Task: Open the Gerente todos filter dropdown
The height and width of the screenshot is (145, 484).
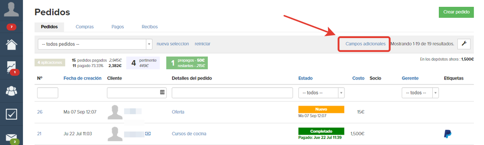Action: (x=420, y=93)
